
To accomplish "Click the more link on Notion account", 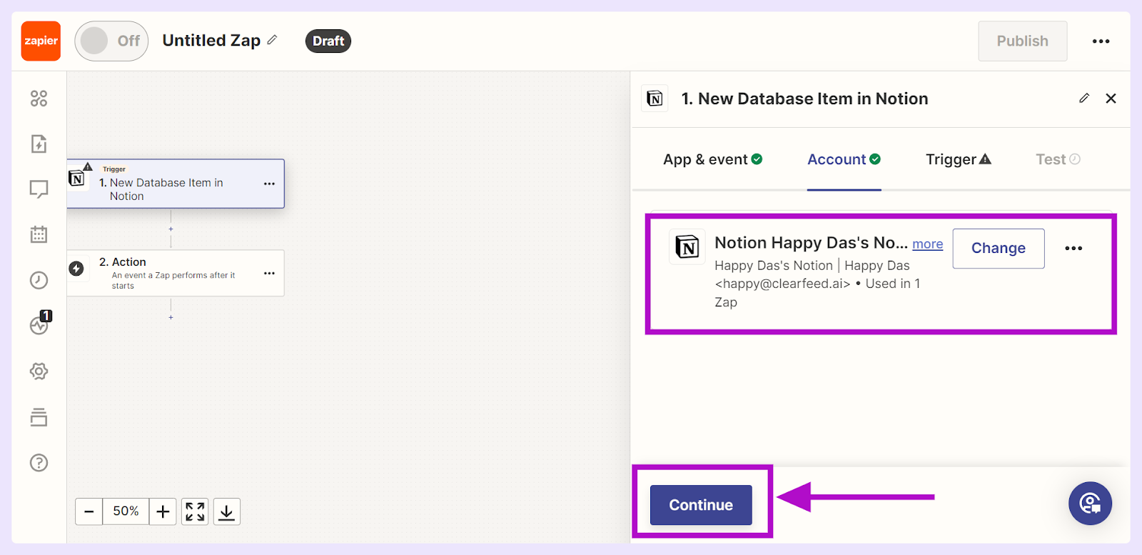I will tap(927, 244).
